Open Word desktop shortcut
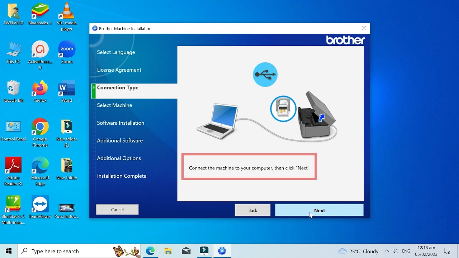459x258 pixels. 67,91
